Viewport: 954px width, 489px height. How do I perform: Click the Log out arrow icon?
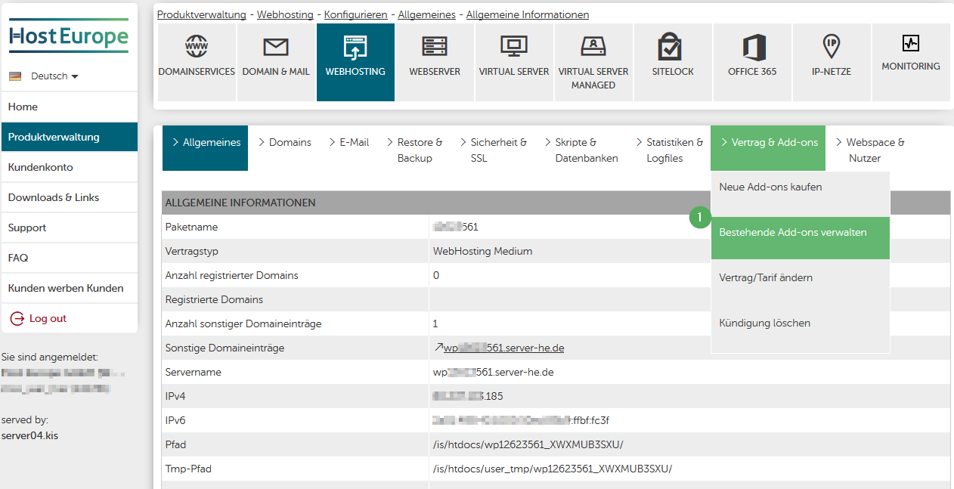17,319
